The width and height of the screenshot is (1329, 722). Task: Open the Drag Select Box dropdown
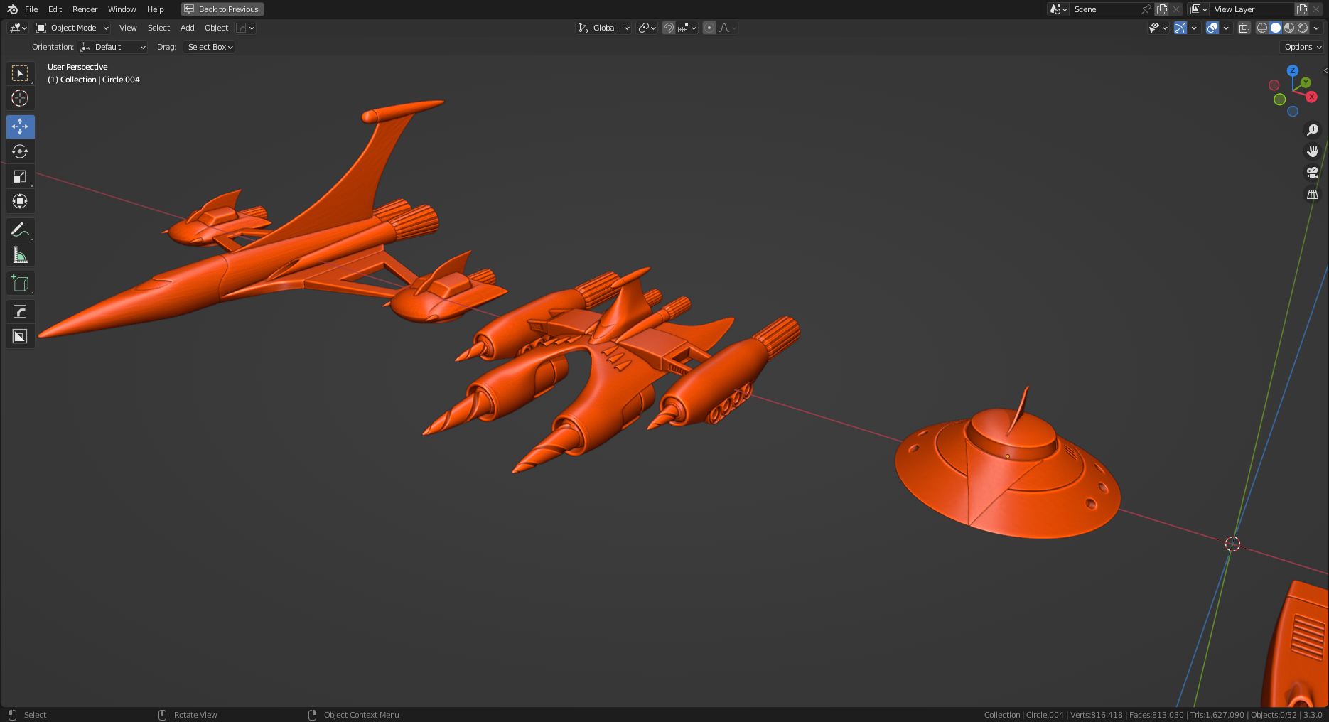pyautogui.click(x=209, y=47)
